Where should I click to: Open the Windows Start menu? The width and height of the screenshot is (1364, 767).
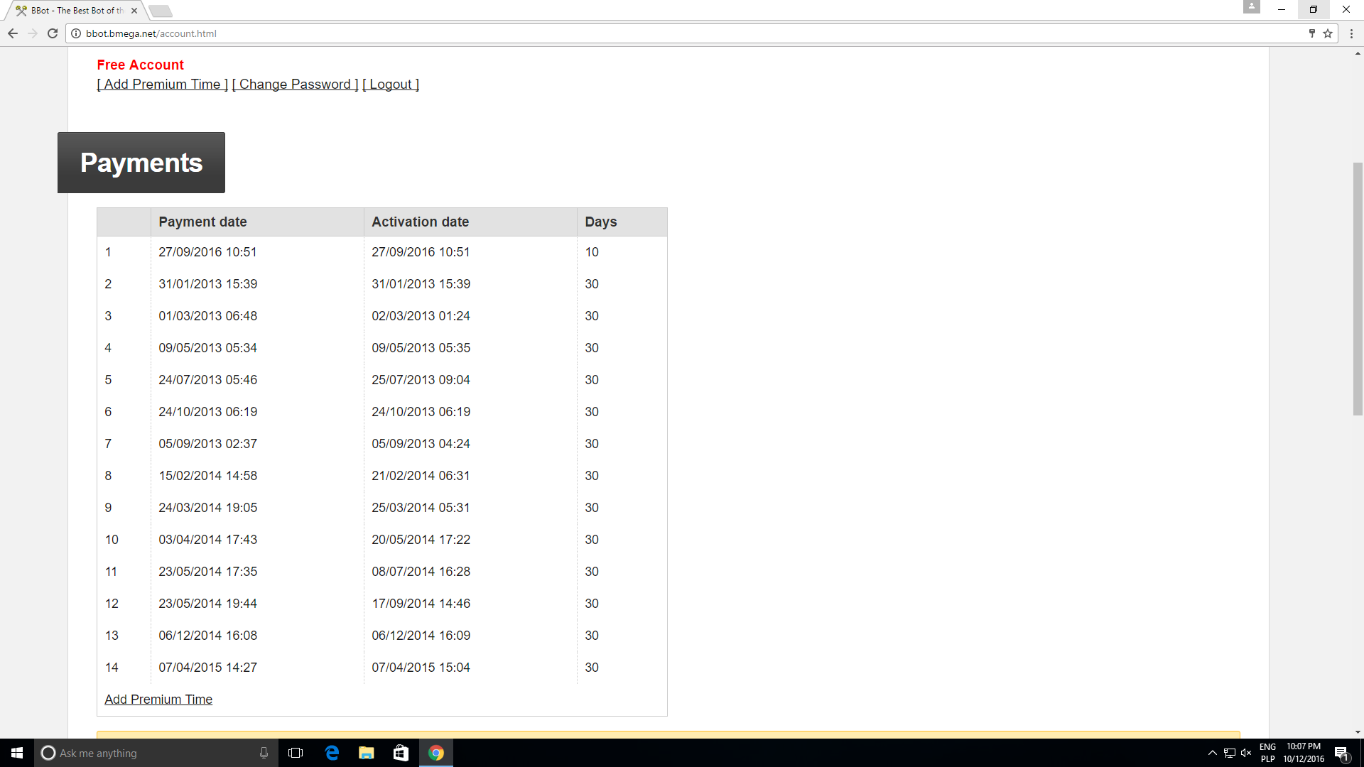click(17, 753)
